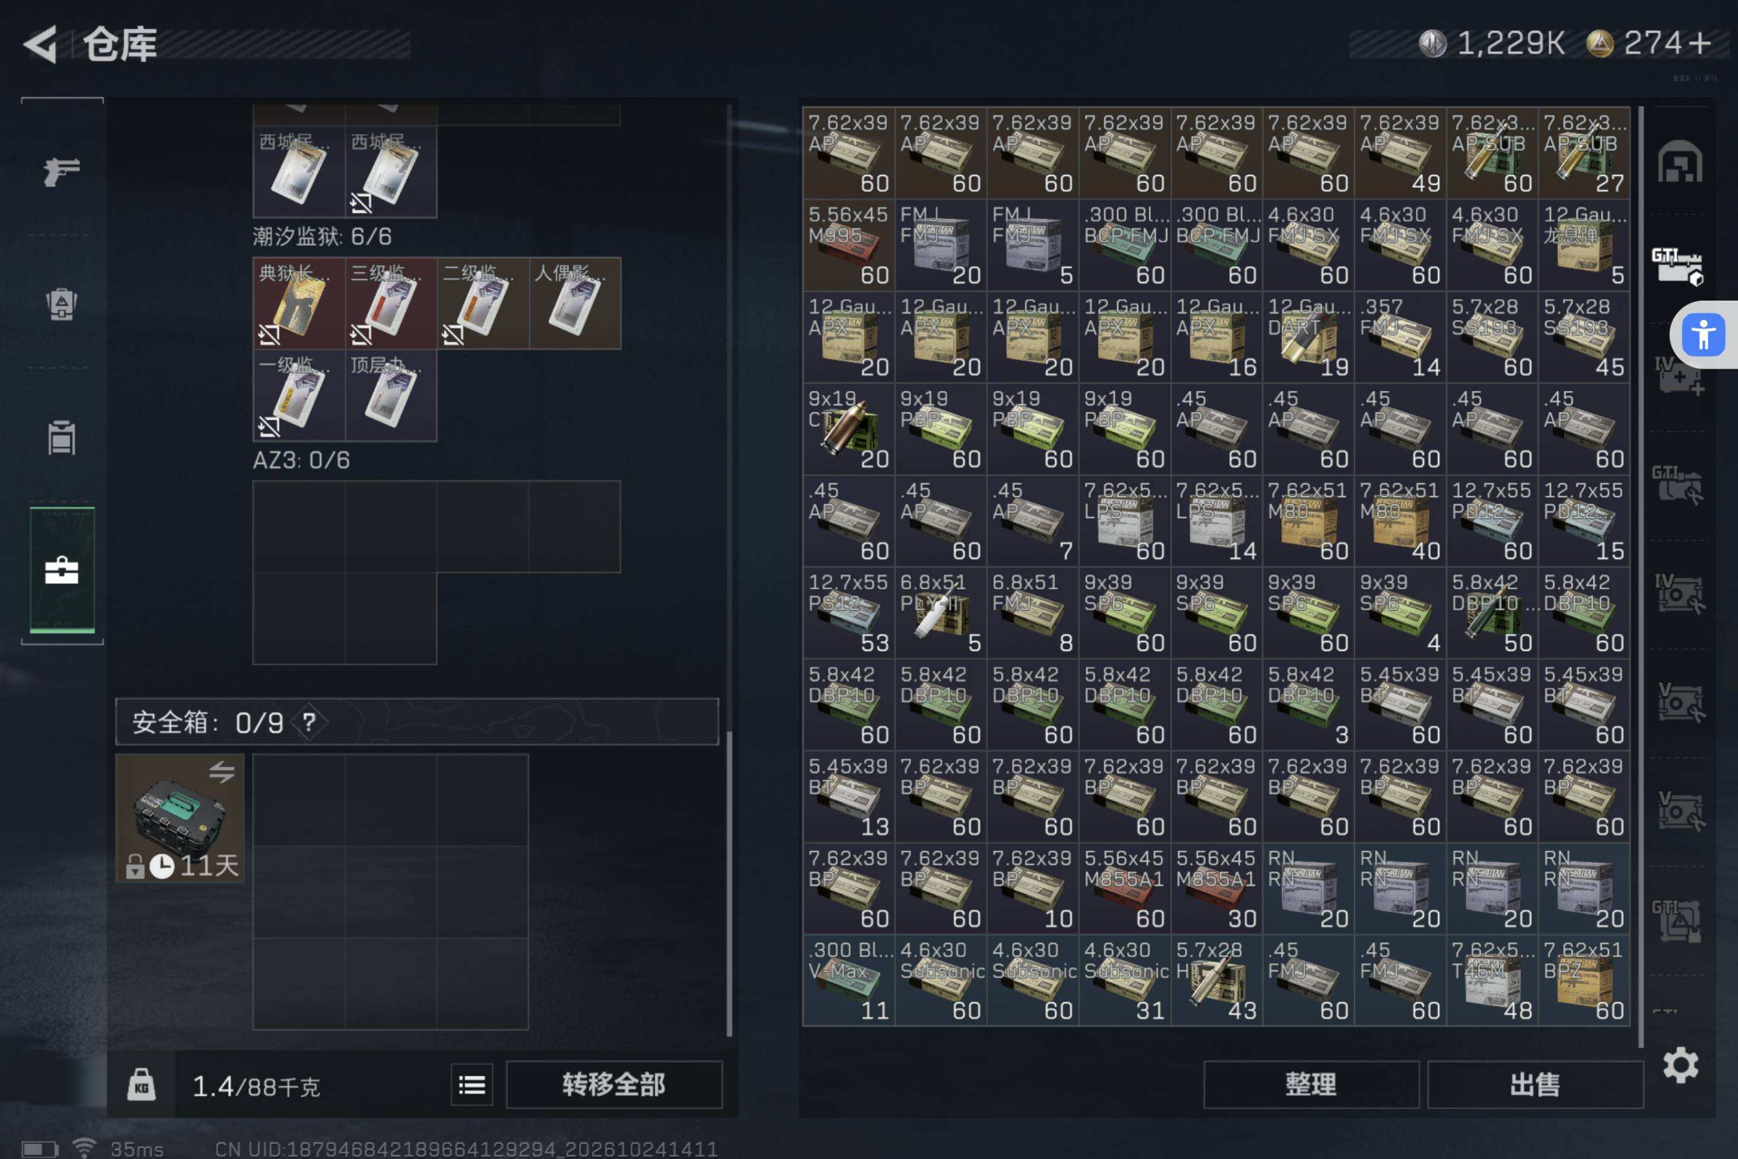Select the 7.62x3 AP SUB stack of 27
The width and height of the screenshot is (1738, 1159).
click(x=1584, y=153)
